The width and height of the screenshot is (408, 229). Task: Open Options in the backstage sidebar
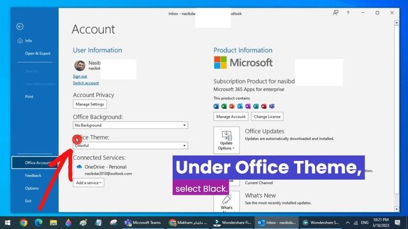(32, 188)
